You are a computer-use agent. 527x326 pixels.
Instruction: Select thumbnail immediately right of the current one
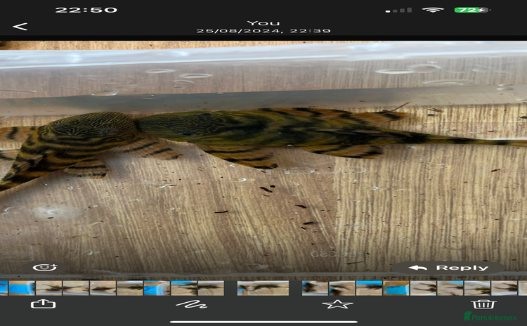[x=315, y=288]
